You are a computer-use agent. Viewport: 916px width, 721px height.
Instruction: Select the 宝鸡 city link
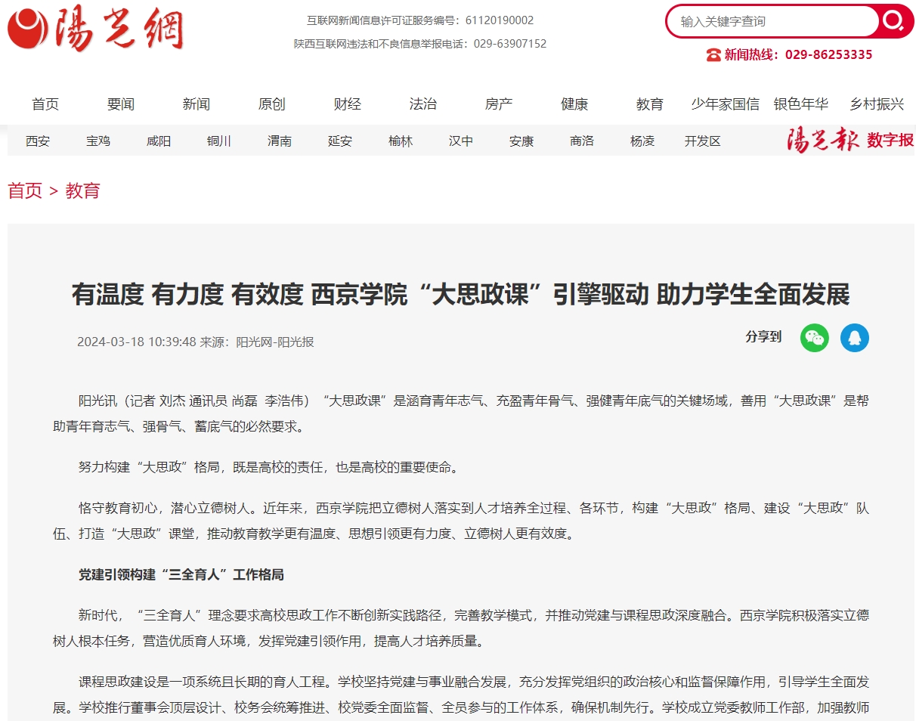click(x=98, y=141)
